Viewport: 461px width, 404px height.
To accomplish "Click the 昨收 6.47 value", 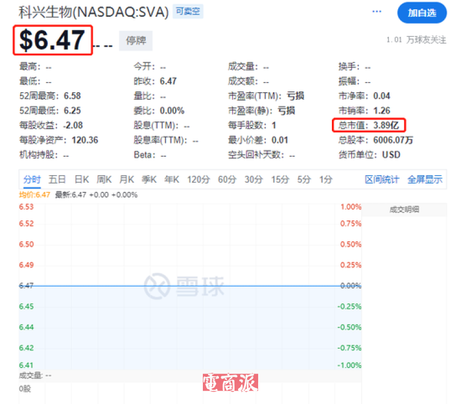I will pyautogui.click(x=155, y=81).
